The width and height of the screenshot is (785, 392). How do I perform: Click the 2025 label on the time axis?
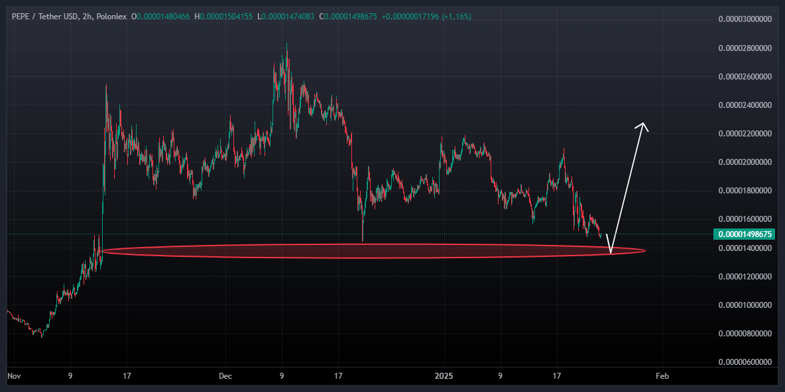click(x=444, y=375)
